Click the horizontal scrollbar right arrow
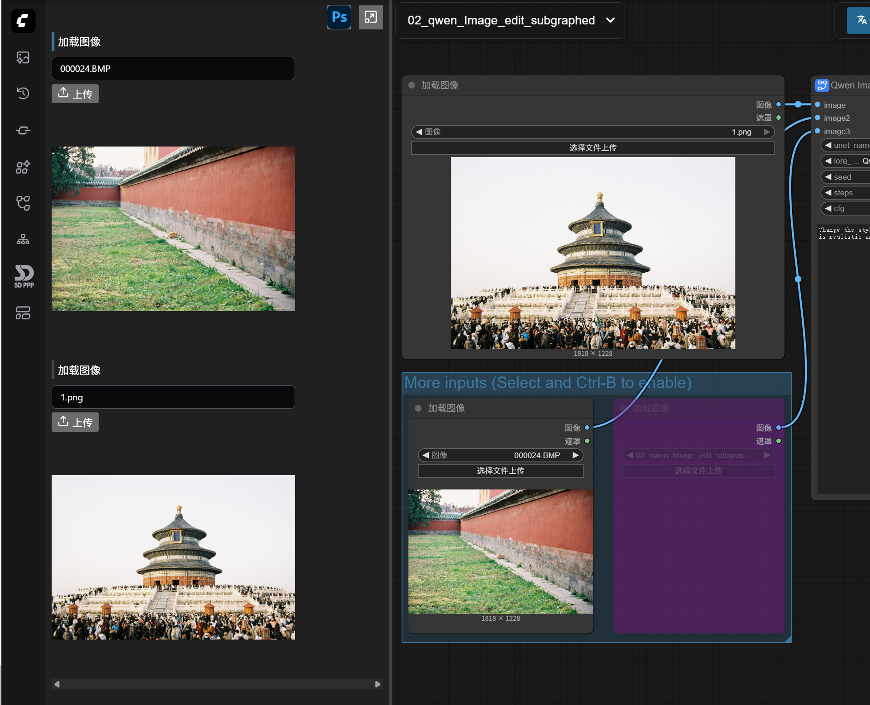This screenshot has width=870, height=705. point(378,684)
